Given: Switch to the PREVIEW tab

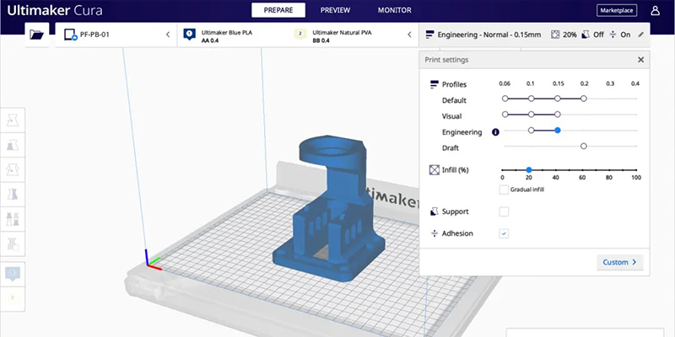Looking at the screenshot, I should pos(335,10).
